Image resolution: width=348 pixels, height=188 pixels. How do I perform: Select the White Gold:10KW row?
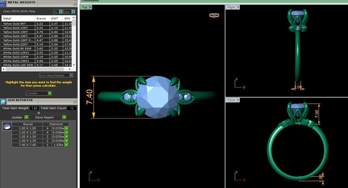click(37, 57)
